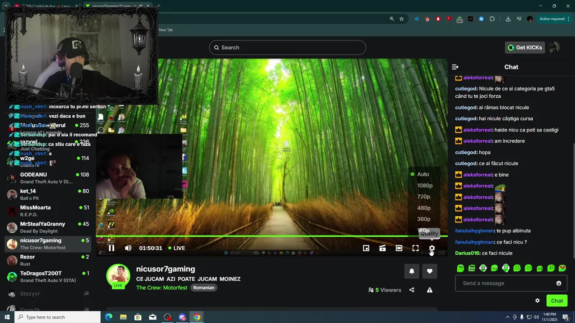
Task: Open Chrome extensions puzzle icon
Action: (x=492, y=19)
